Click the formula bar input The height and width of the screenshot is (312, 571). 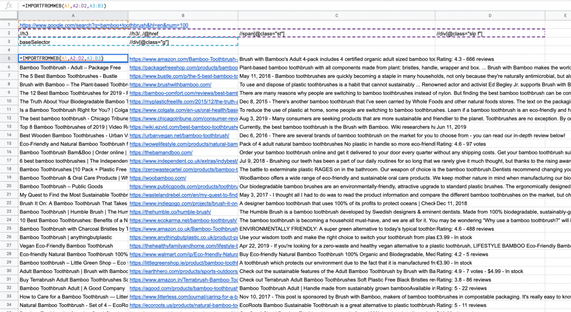point(295,6)
